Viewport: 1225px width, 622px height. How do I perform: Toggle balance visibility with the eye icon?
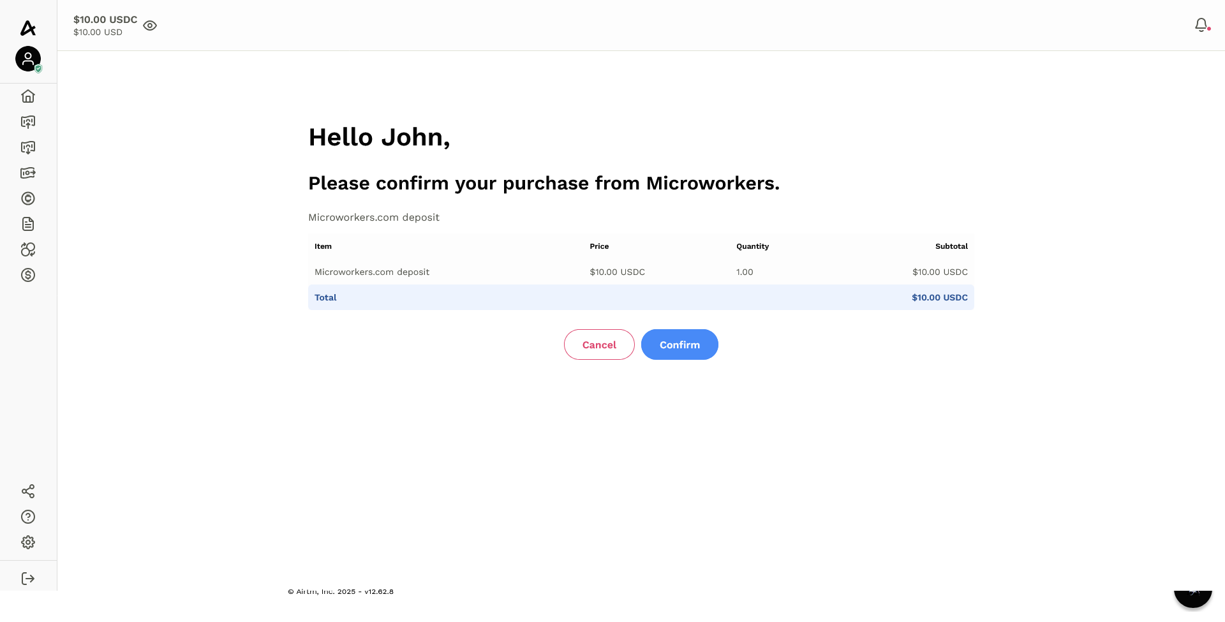(x=150, y=26)
